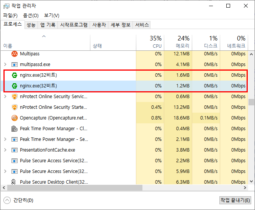Screen dimensions: 255x210
Task: Click the Peak Time Power Manager Cl... icon
Action: (15, 129)
